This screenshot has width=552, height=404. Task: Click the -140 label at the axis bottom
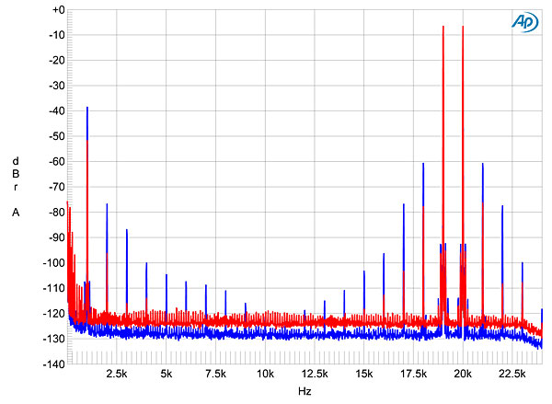click(x=54, y=365)
